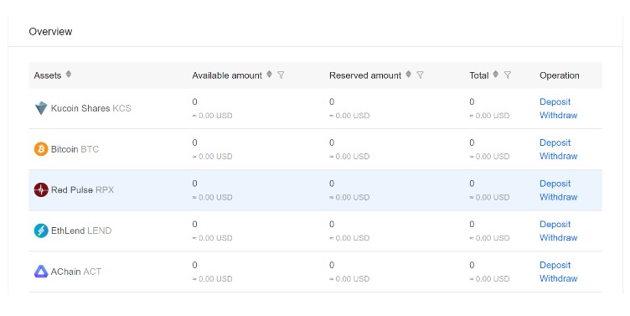The width and height of the screenshot is (630, 316).
Task: Deposit AChain ACT
Action: point(555,266)
